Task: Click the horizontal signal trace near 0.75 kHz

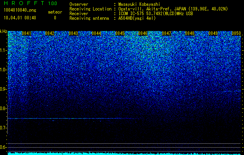Action: (72, 119)
